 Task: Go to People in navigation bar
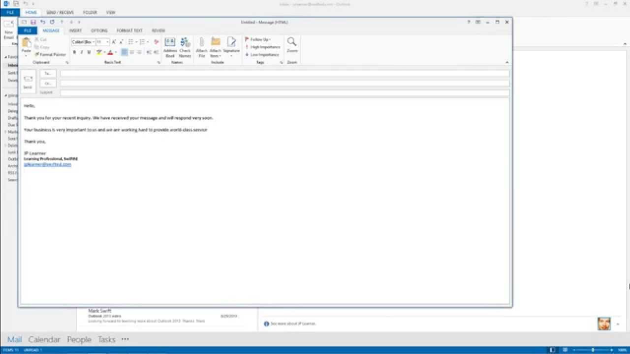79,339
